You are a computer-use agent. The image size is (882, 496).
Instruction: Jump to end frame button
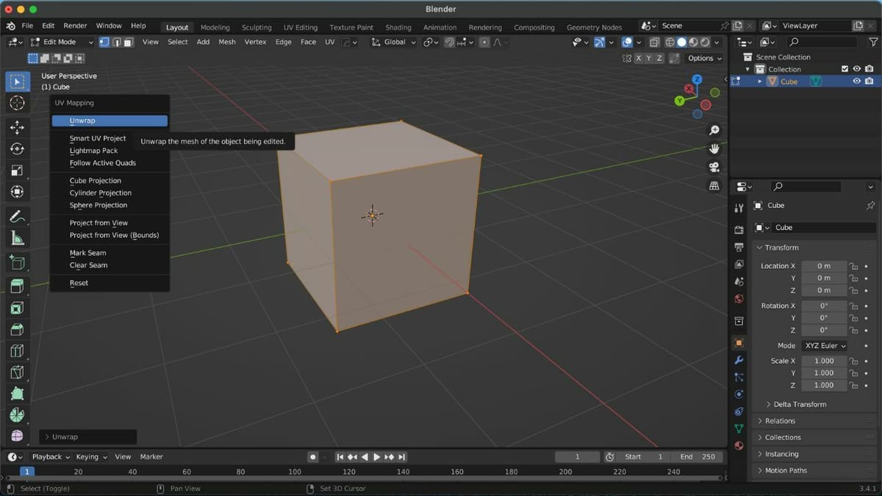[x=401, y=457]
